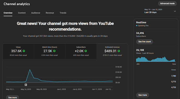
Task: Click the $159.31 more than usual text
Action: click(x=112, y=55)
